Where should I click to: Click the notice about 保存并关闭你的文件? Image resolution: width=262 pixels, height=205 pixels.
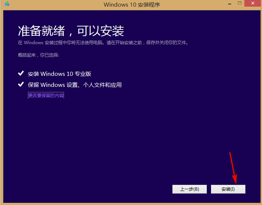[103, 43]
